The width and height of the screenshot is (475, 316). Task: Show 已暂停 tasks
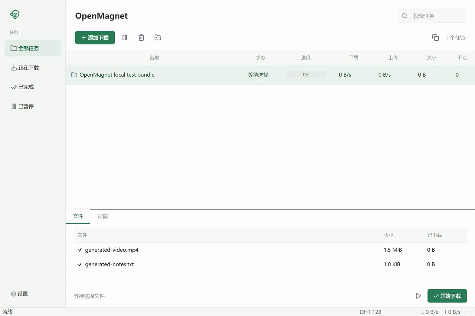pyautogui.click(x=33, y=106)
